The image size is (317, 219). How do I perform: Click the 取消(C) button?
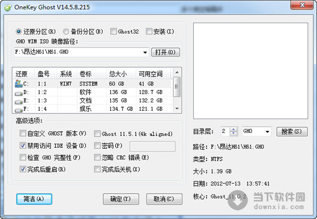(164, 199)
